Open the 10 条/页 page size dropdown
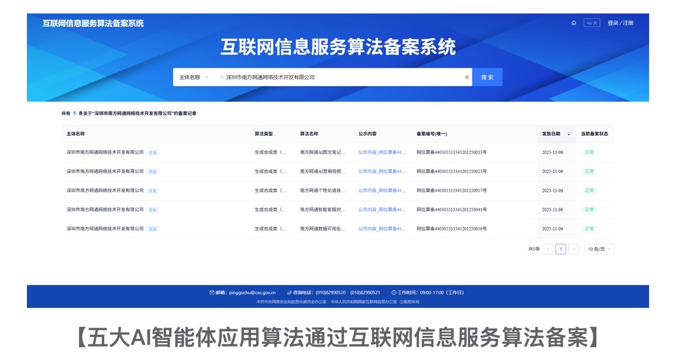This screenshot has width=676, height=360. (x=599, y=249)
